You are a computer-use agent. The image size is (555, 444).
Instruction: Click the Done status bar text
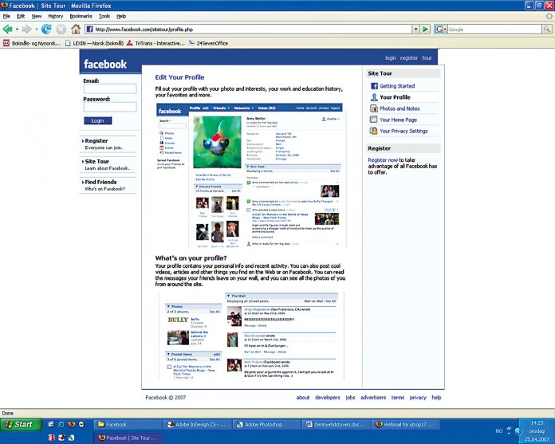(x=7, y=413)
